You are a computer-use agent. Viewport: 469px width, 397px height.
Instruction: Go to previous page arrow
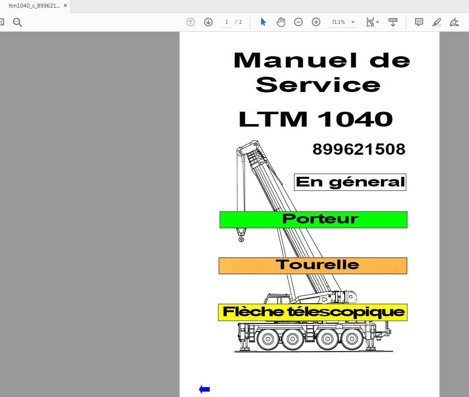point(191,22)
